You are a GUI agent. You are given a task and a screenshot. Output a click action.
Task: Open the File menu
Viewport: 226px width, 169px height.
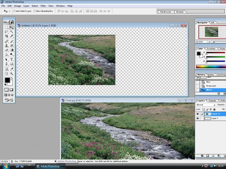pyautogui.click(x=3, y=6)
